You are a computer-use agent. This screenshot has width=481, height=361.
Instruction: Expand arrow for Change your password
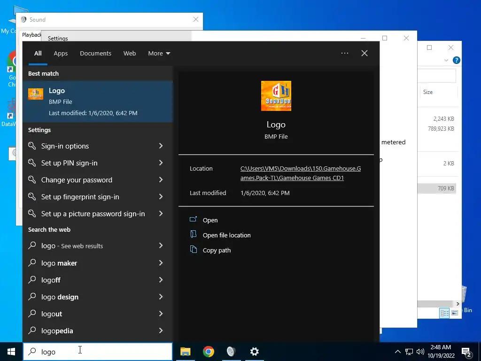point(161,180)
